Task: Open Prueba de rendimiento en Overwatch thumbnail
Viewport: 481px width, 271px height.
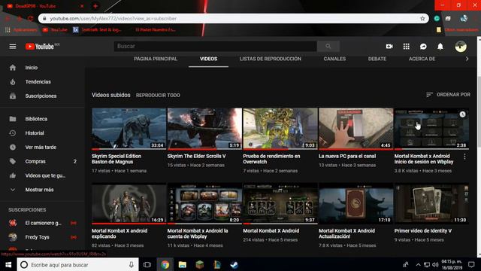Action: pyautogui.click(x=280, y=129)
